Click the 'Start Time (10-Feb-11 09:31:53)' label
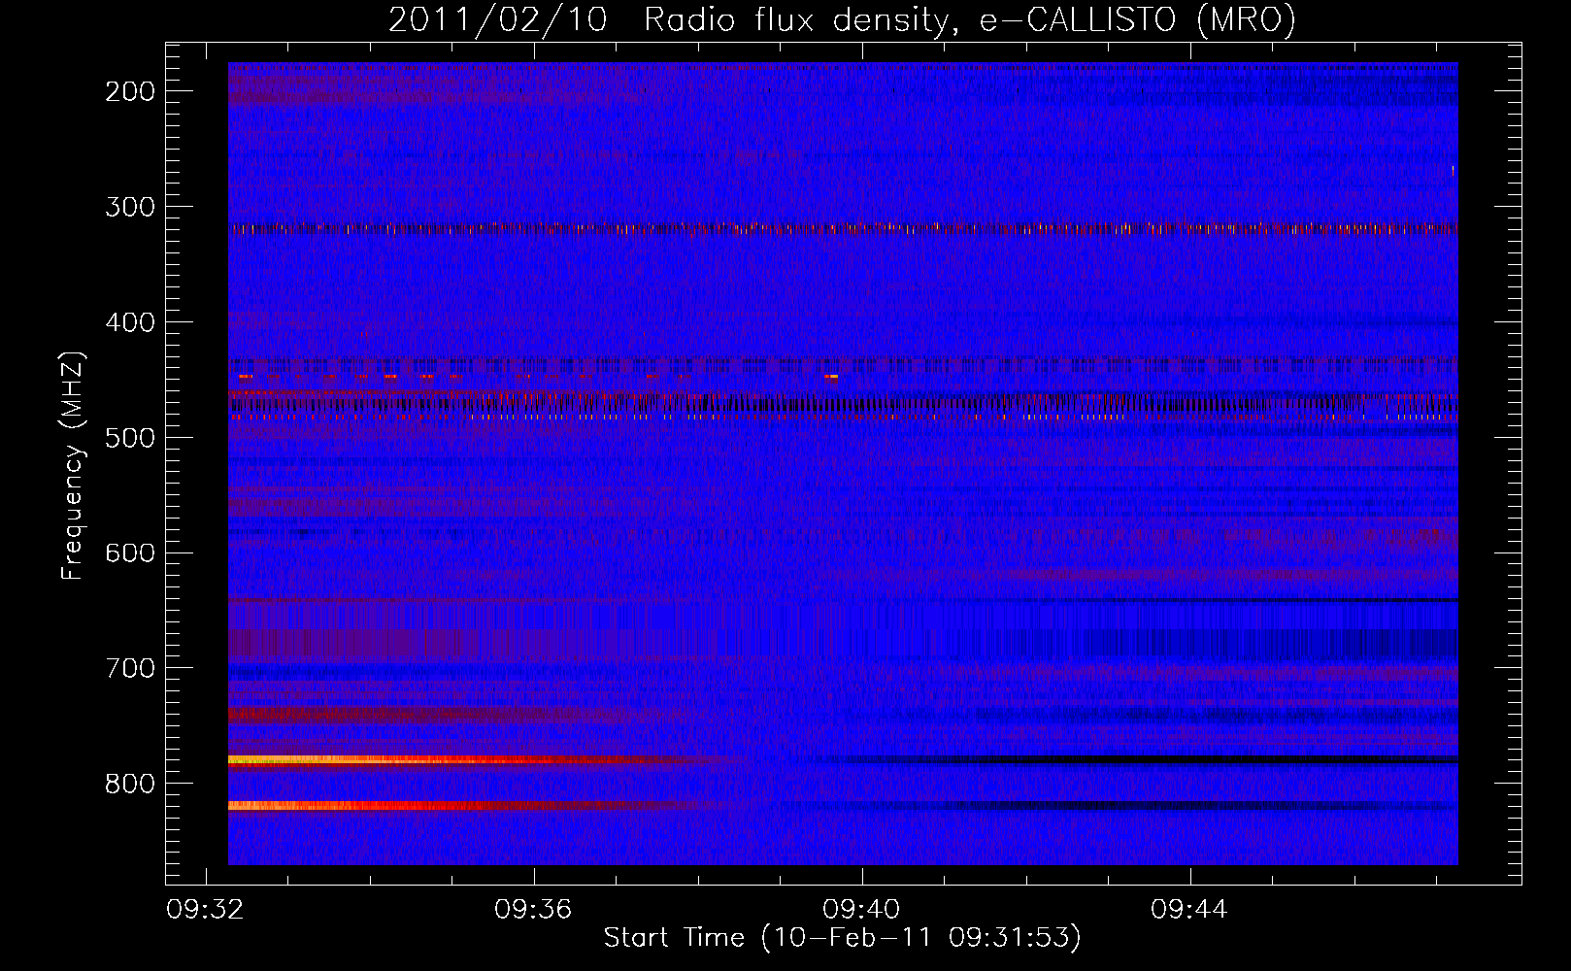1571x971 pixels. (842, 938)
